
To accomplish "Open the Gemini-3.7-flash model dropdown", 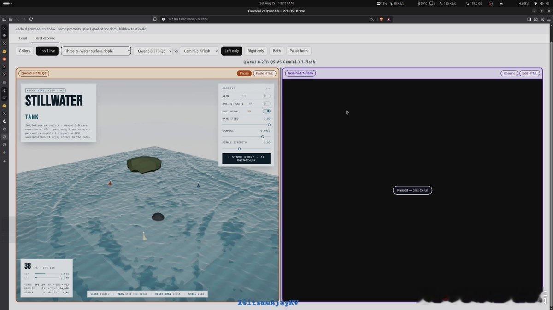I will coord(199,51).
